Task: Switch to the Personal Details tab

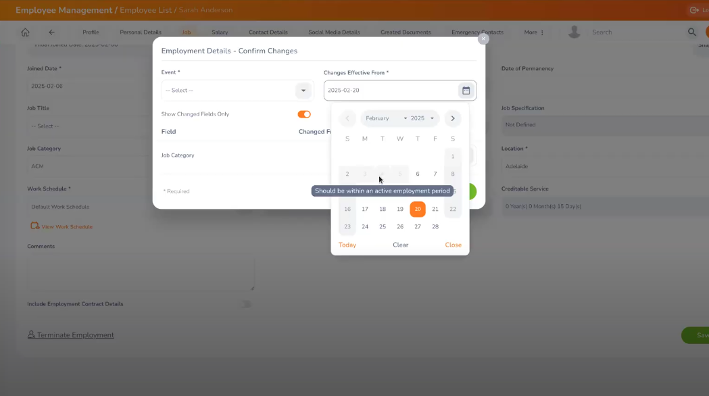Action: pos(141,32)
